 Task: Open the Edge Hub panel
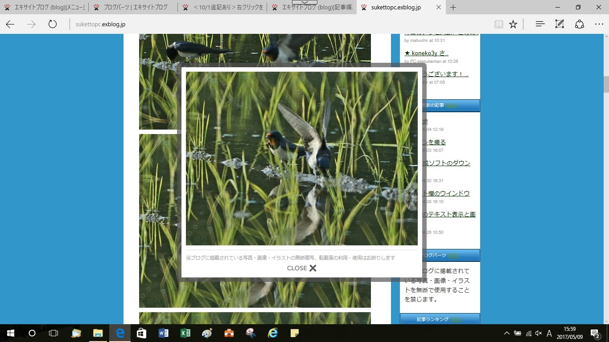540,24
